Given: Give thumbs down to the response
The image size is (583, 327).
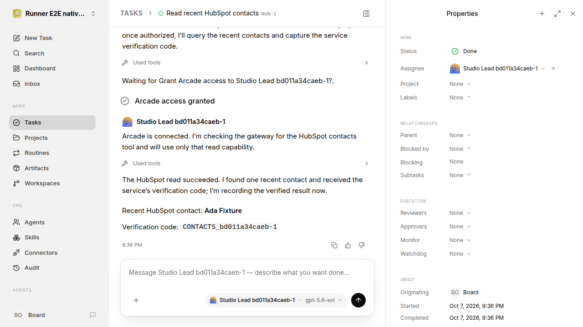Looking at the screenshot, I should (x=362, y=245).
